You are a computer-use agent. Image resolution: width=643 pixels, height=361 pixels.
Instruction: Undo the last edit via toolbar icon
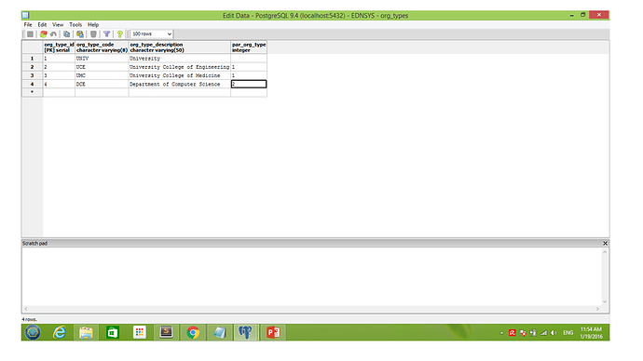coord(53,34)
